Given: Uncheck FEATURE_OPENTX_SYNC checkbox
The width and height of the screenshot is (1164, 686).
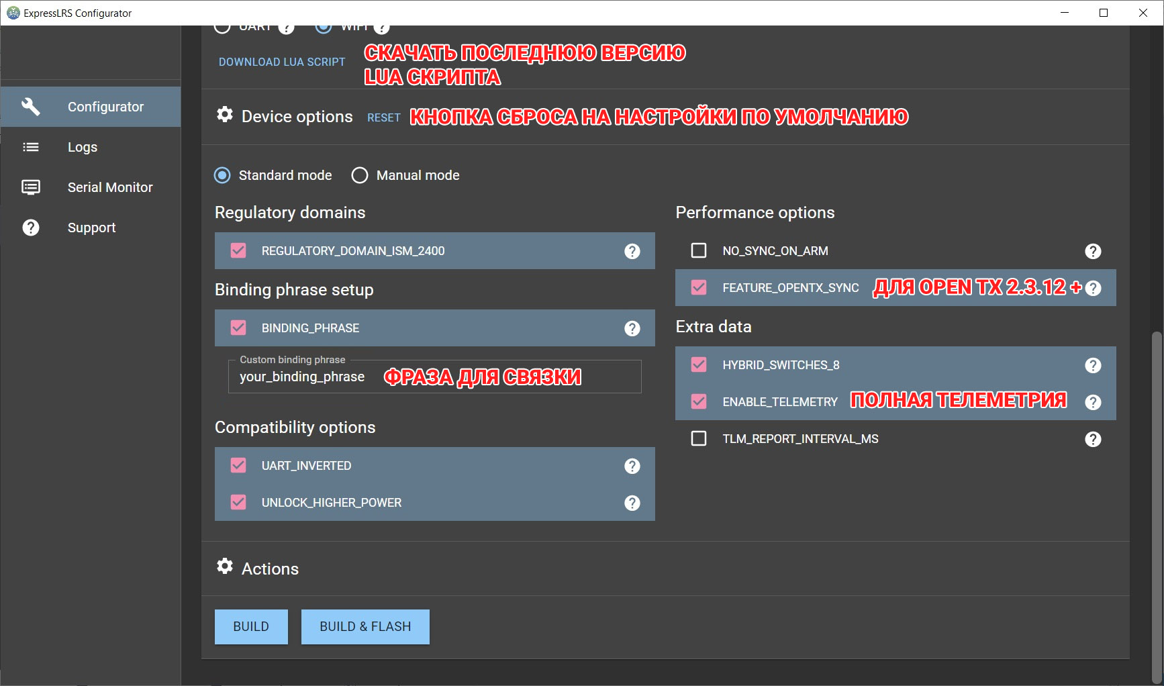Looking at the screenshot, I should point(699,287).
